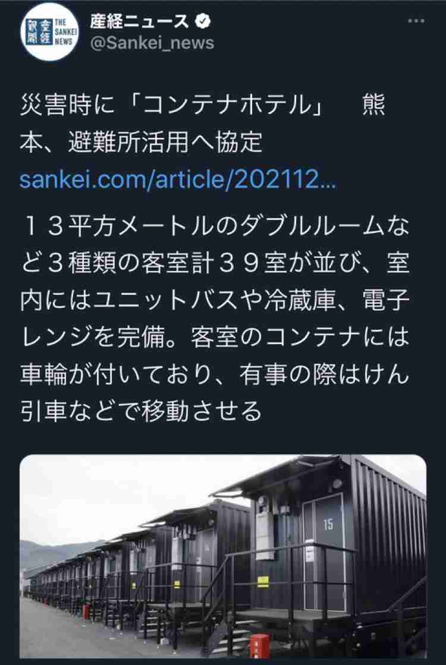
Task: Tap the red fire extinguisher box in photo
Action: tap(259, 646)
